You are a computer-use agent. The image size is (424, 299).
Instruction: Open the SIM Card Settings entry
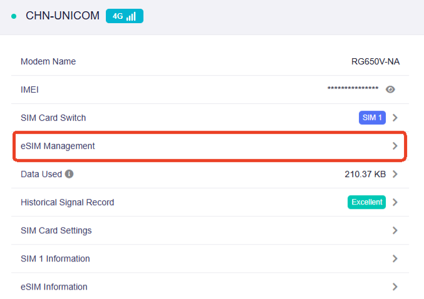click(x=56, y=230)
